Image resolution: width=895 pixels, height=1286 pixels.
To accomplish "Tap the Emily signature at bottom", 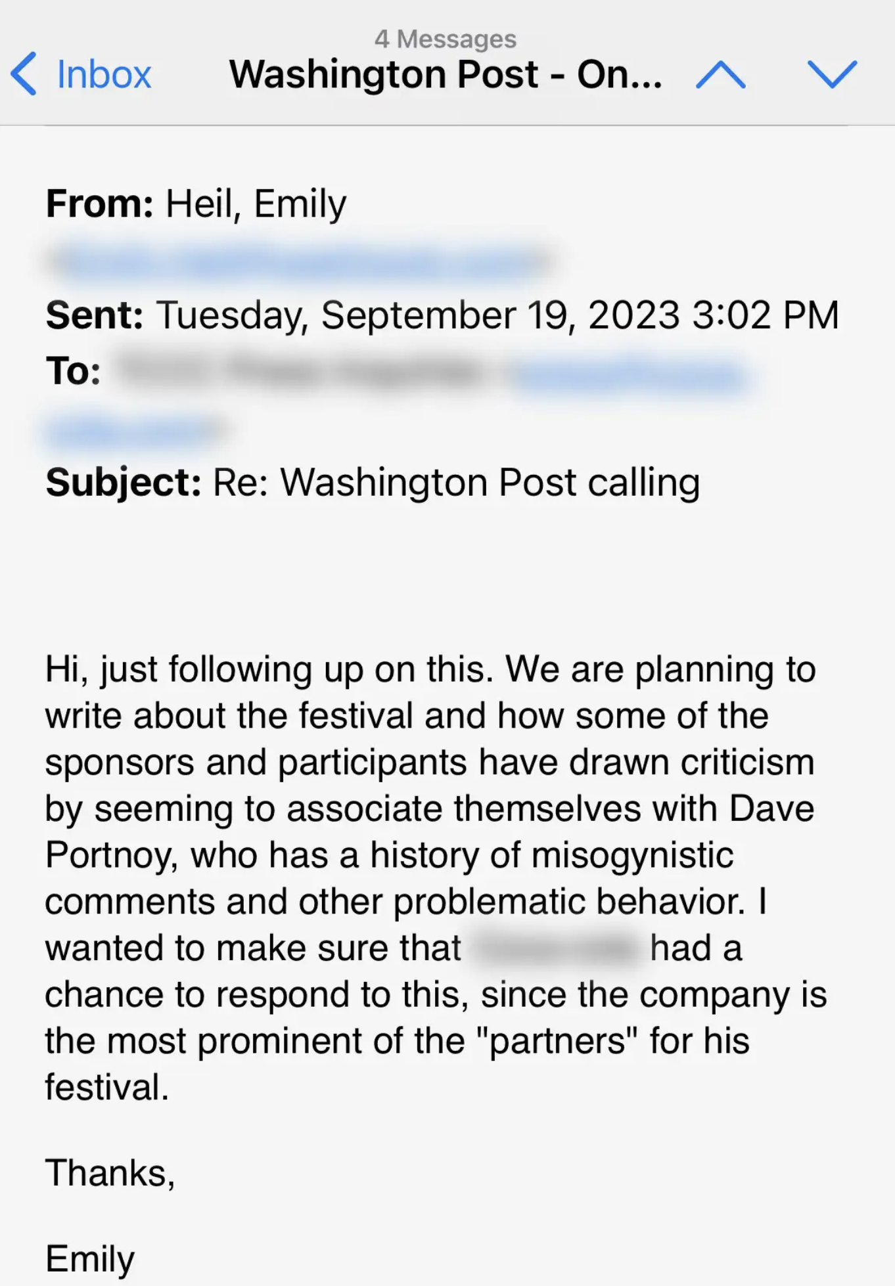I will coord(90,1259).
